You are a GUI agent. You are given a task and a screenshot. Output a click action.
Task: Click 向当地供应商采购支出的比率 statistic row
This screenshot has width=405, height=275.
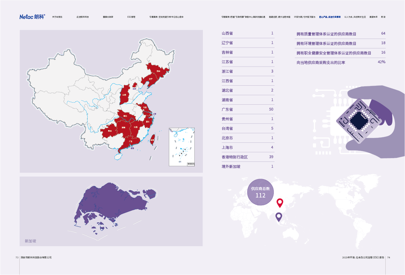click(x=340, y=63)
